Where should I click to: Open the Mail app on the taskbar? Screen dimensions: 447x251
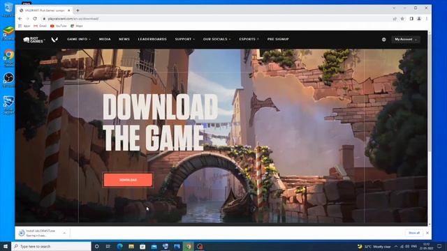pyautogui.click(x=154, y=246)
